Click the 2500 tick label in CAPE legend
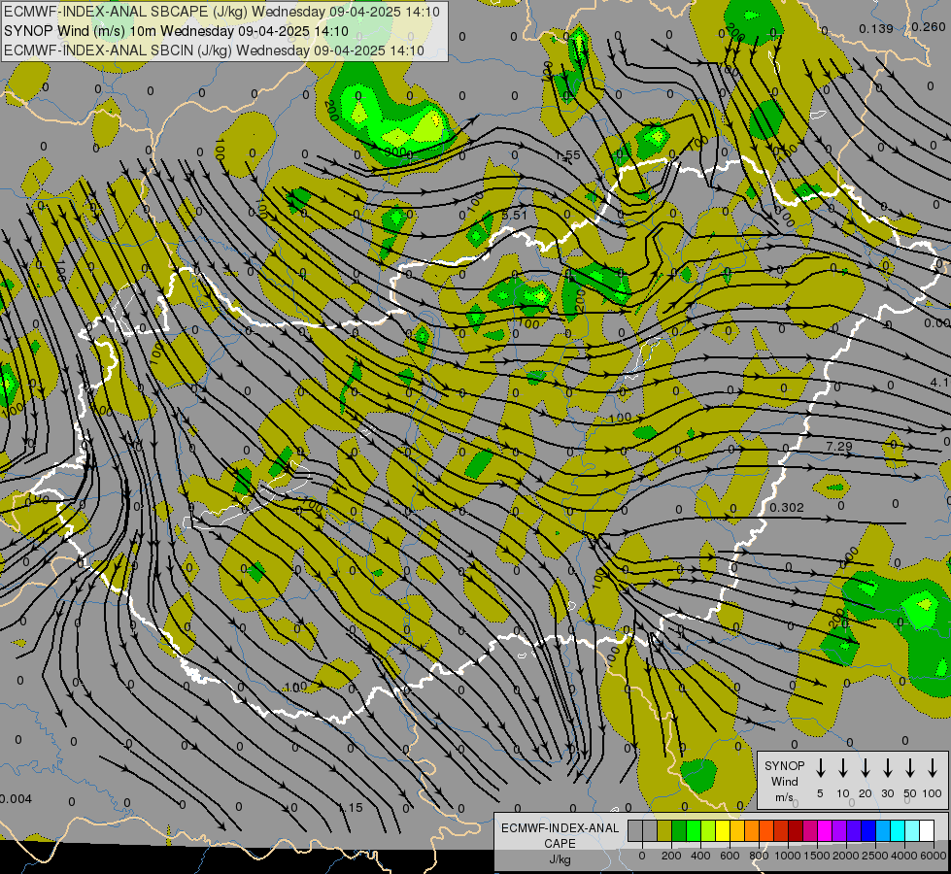This screenshot has width=951, height=874. pyautogui.click(x=875, y=856)
